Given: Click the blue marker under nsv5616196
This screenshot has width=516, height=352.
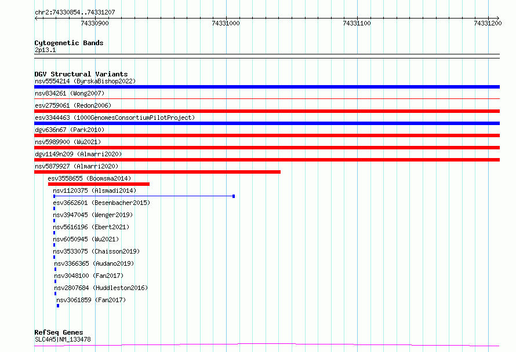Looking at the screenshot, I should [x=54, y=233].
